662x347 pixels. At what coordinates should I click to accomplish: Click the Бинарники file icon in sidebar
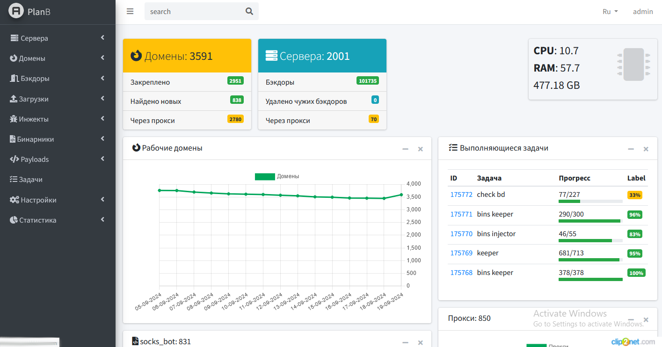click(x=13, y=139)
